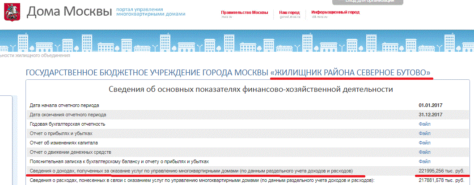Select the end date value 31.12.2017
Viewport: 474px width, 185px height.
[x=431, y=115]
